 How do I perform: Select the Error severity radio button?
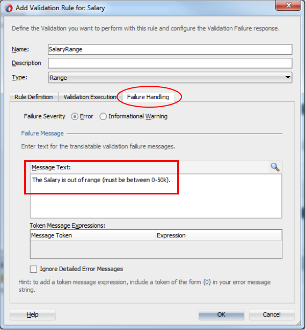tap(75, 116)
